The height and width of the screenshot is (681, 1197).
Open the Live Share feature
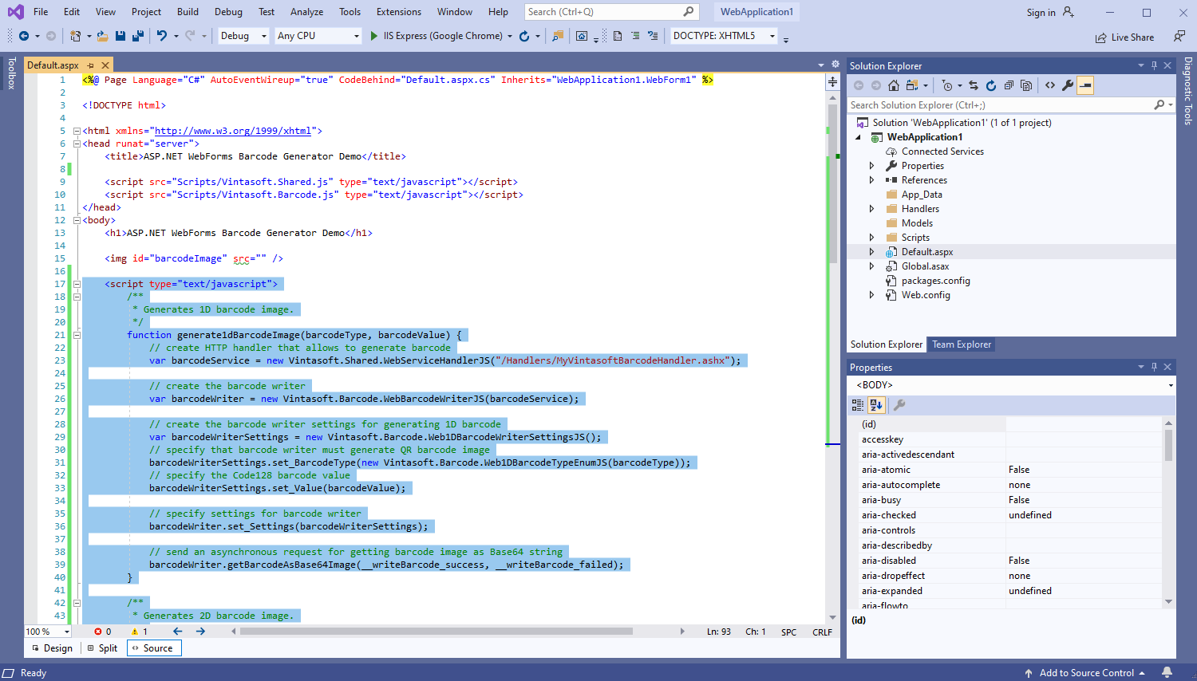coord(1124,37)
